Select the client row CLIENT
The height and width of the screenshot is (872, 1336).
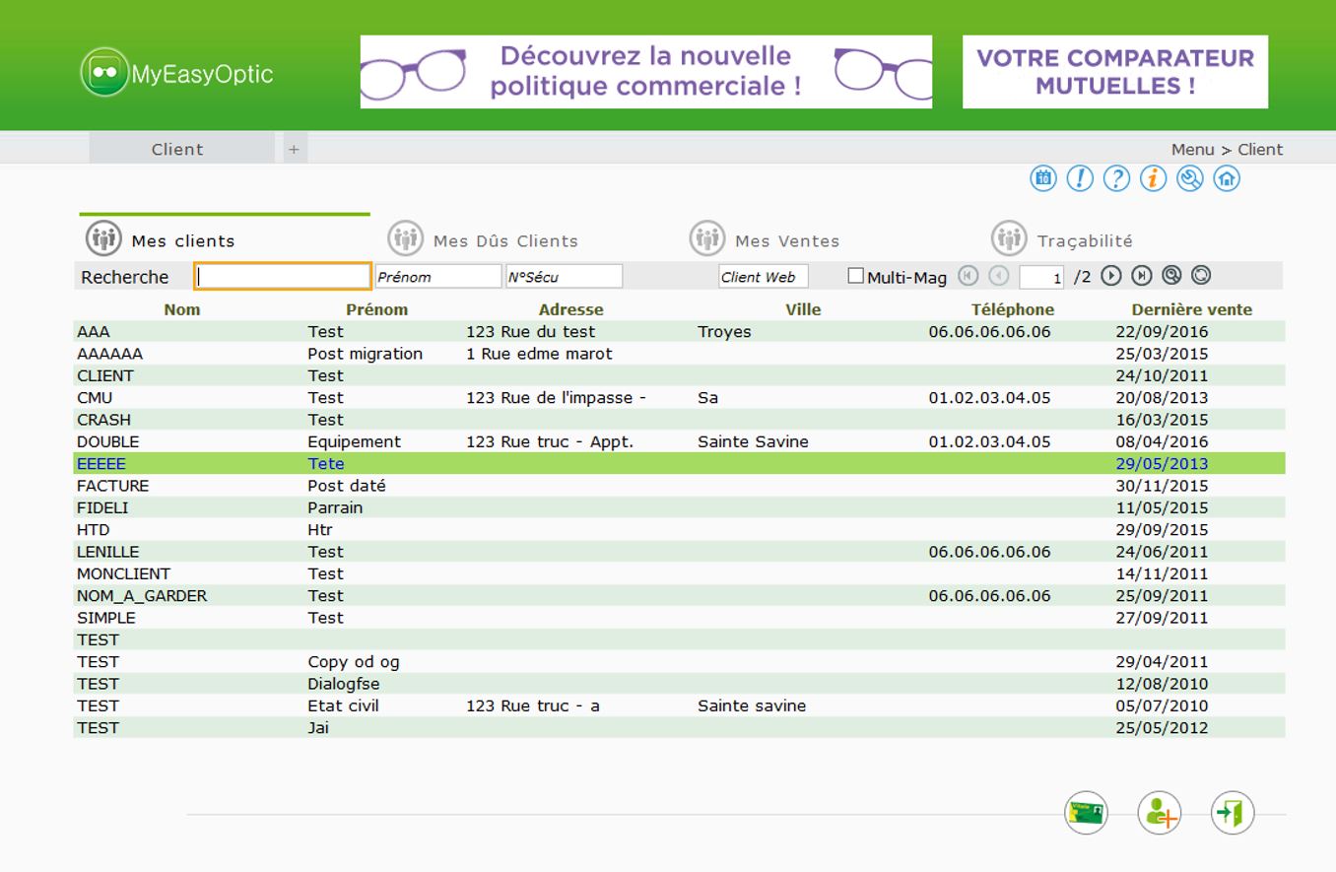click(x=679, y=375)
